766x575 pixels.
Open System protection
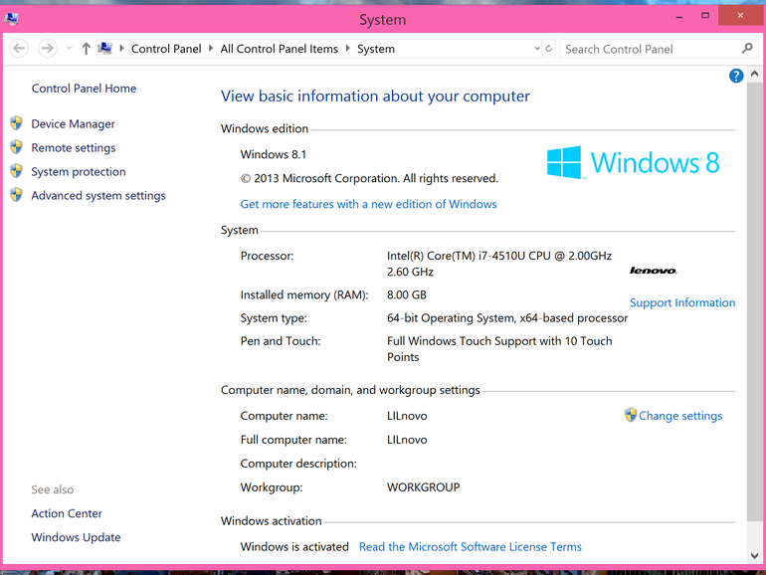click(x=79, y=172)
